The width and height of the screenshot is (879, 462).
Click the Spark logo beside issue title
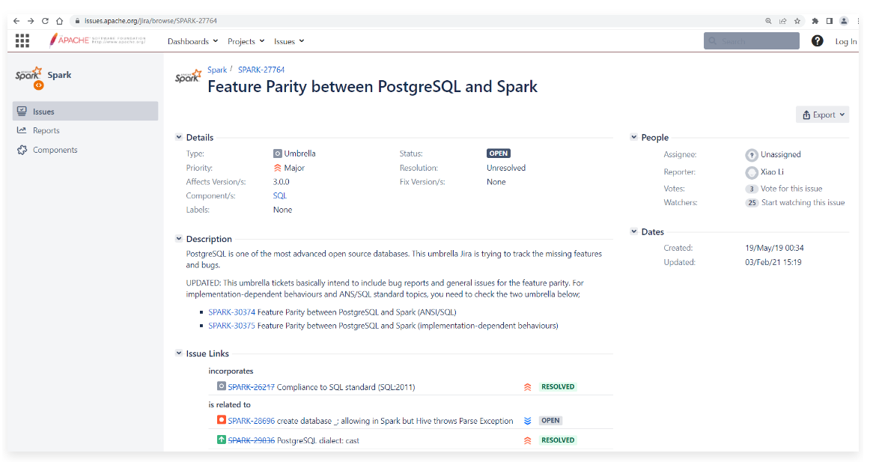tap(188, 76)
